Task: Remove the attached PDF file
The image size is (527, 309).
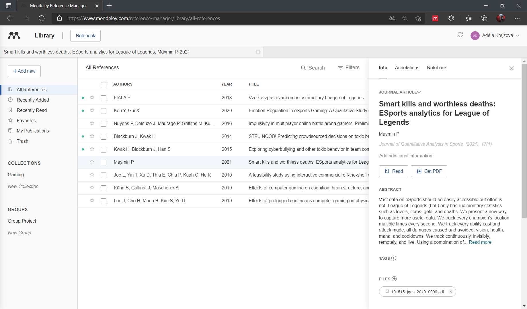Action: pos(451,292)
